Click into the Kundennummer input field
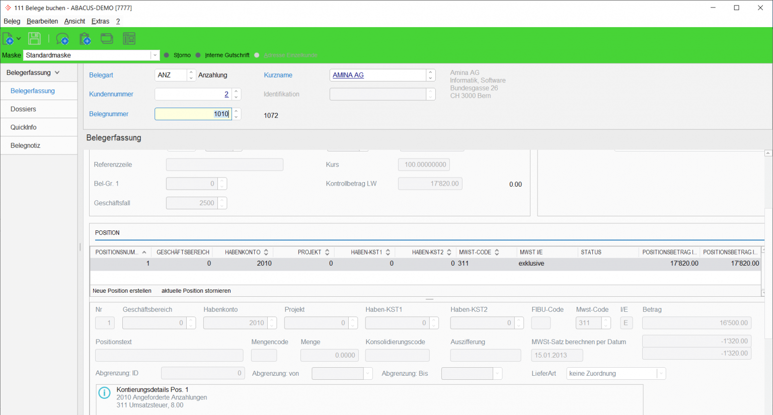Viewport: 773px width, 415px height. coord(193,94)
